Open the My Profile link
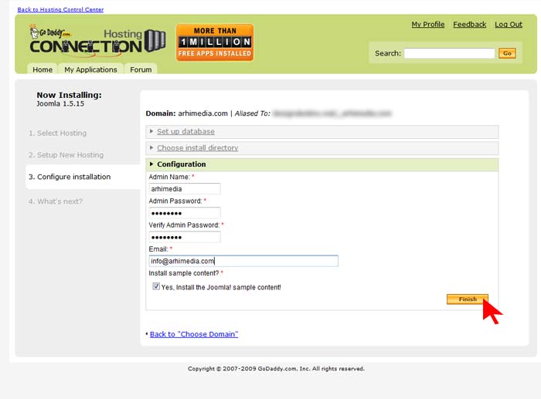 [428, 25]
